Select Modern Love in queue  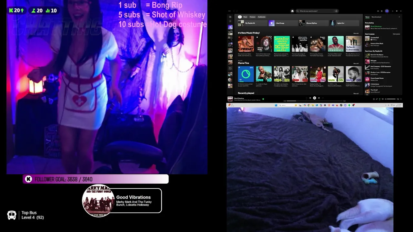click(x=383, y=73)
